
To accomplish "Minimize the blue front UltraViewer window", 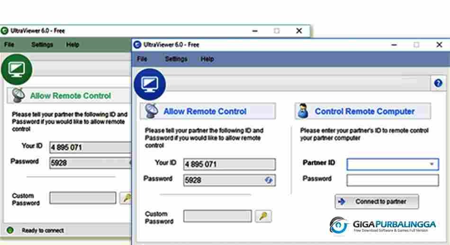I will coord(394,45).
